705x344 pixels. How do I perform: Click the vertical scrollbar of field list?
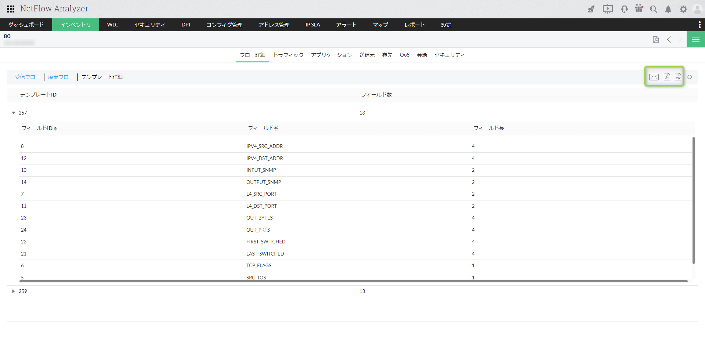694,200
